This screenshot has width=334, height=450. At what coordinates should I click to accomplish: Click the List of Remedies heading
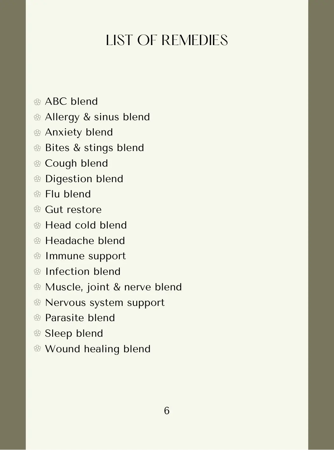[x=167, y=41]
